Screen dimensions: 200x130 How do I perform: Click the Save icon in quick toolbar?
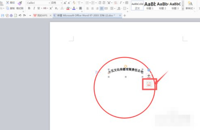[2, 16]
